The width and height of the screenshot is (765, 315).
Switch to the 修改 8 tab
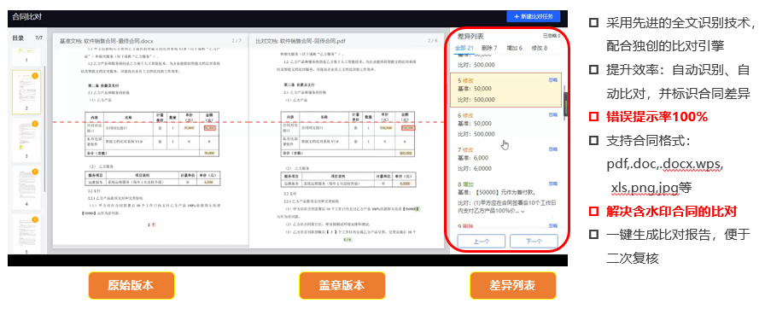point(540,48)
